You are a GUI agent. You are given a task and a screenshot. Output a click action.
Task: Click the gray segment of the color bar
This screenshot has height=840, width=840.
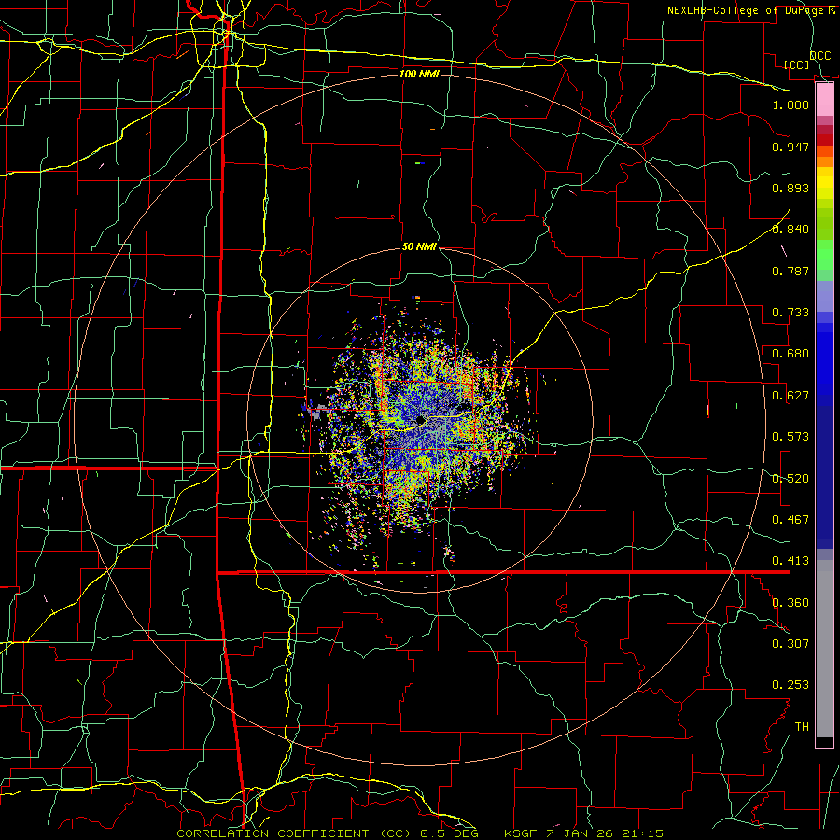click(x=824, y=649)
